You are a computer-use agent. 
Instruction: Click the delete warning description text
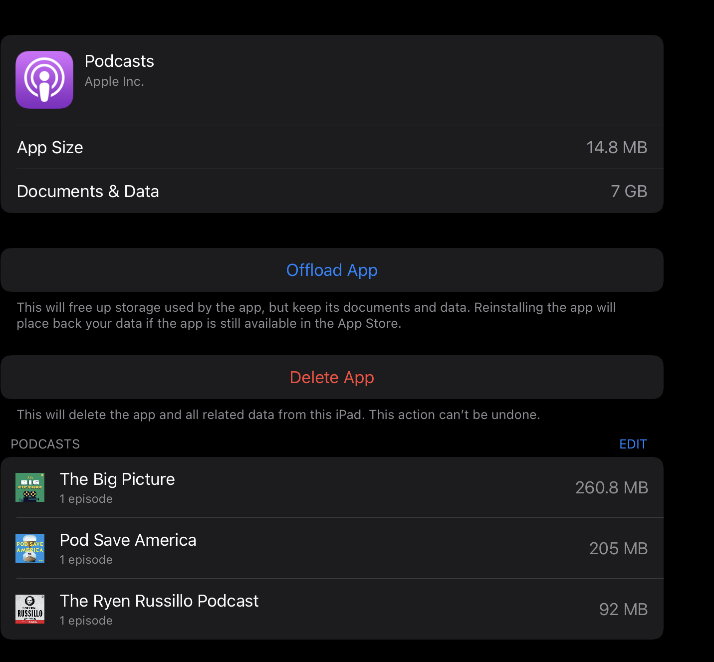[278, 415]
